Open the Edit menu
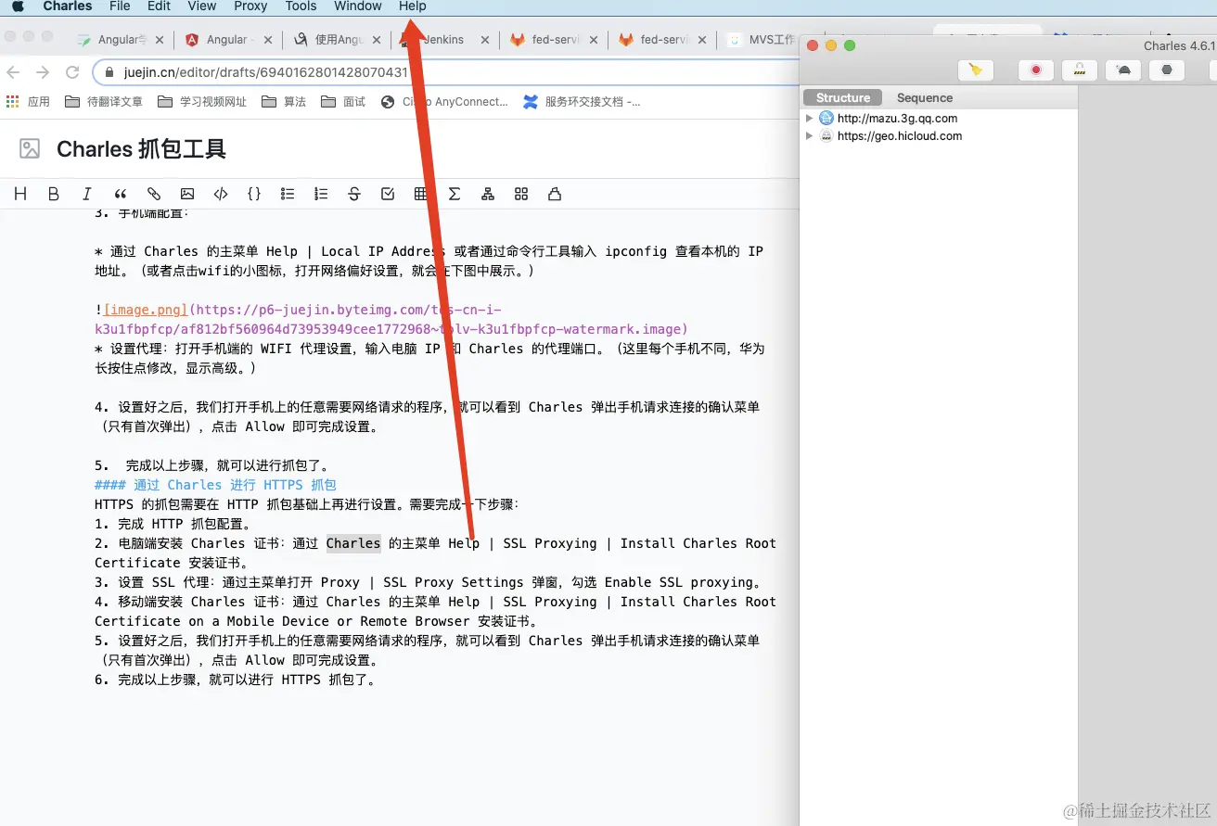 (x=159, y=6)
